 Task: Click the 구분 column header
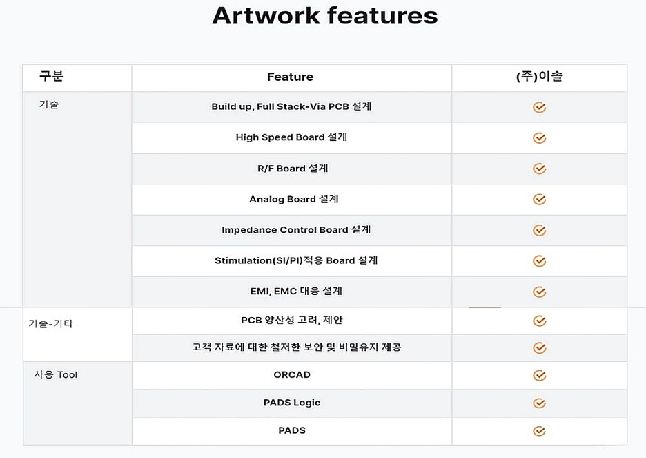pos(52,76)
